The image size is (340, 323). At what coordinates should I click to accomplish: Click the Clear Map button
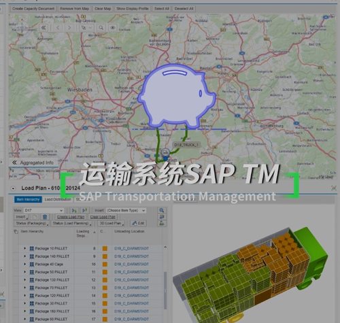(103, 9)
